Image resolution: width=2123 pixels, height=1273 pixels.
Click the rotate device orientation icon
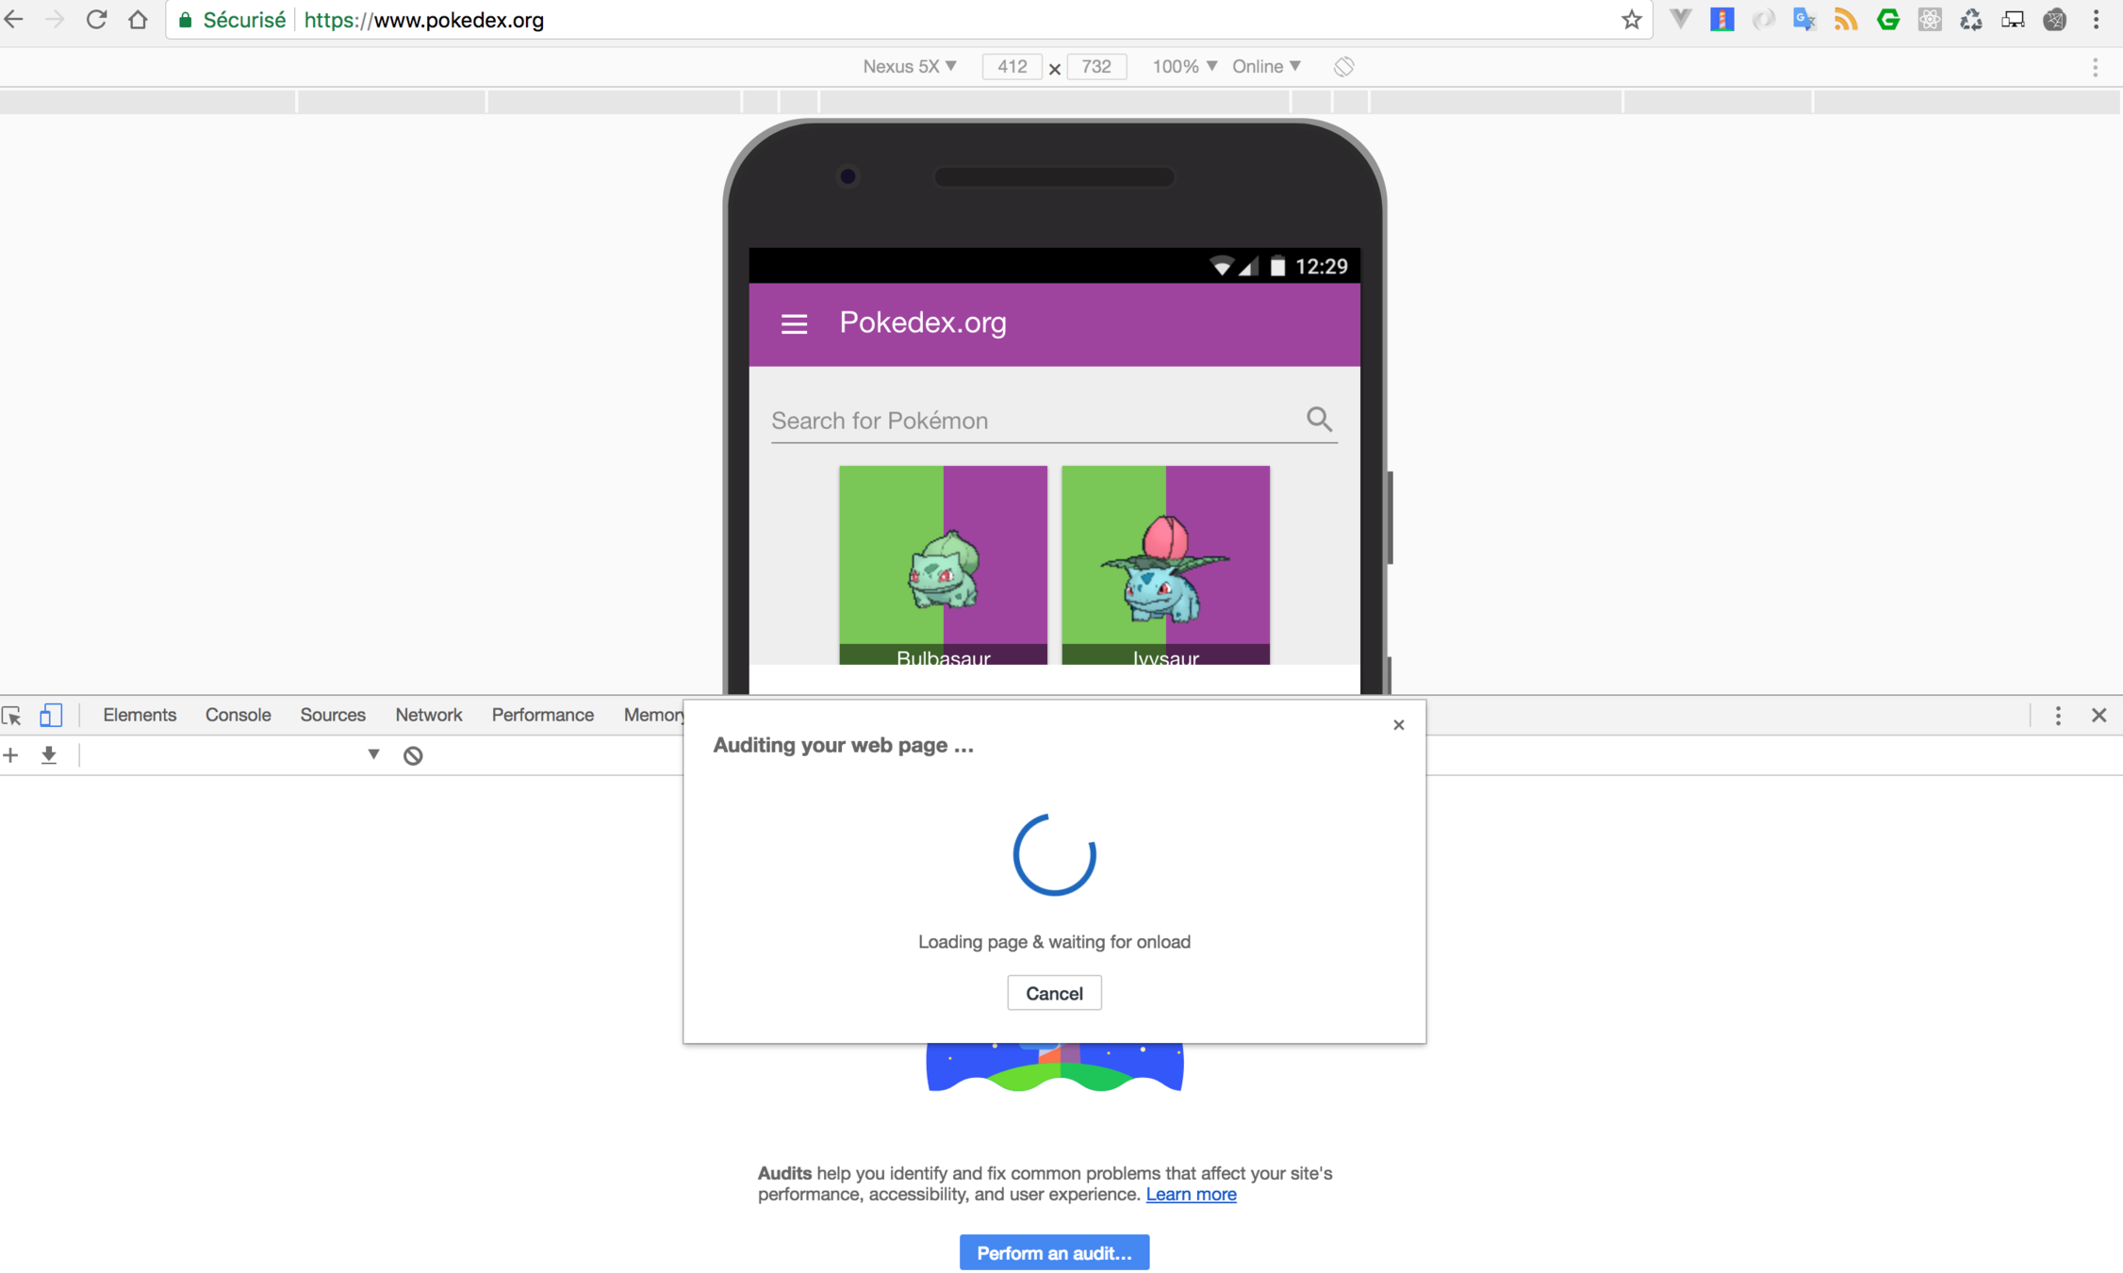[x=1343, y=66]
